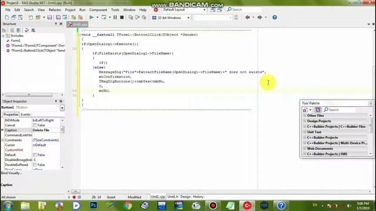This screenshot has width=376, height=211.
Task: Click the Save Desktop layout icon
Action: [213, 9]
